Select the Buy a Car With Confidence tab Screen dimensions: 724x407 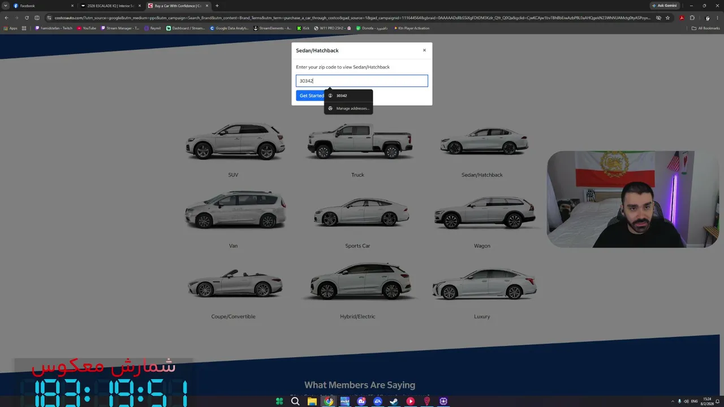click(x=178, y=6)
